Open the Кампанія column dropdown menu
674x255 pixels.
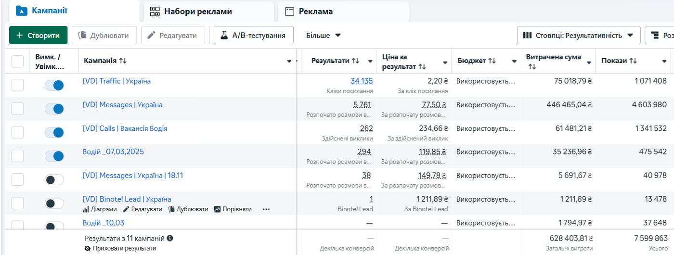coord(289,61)
